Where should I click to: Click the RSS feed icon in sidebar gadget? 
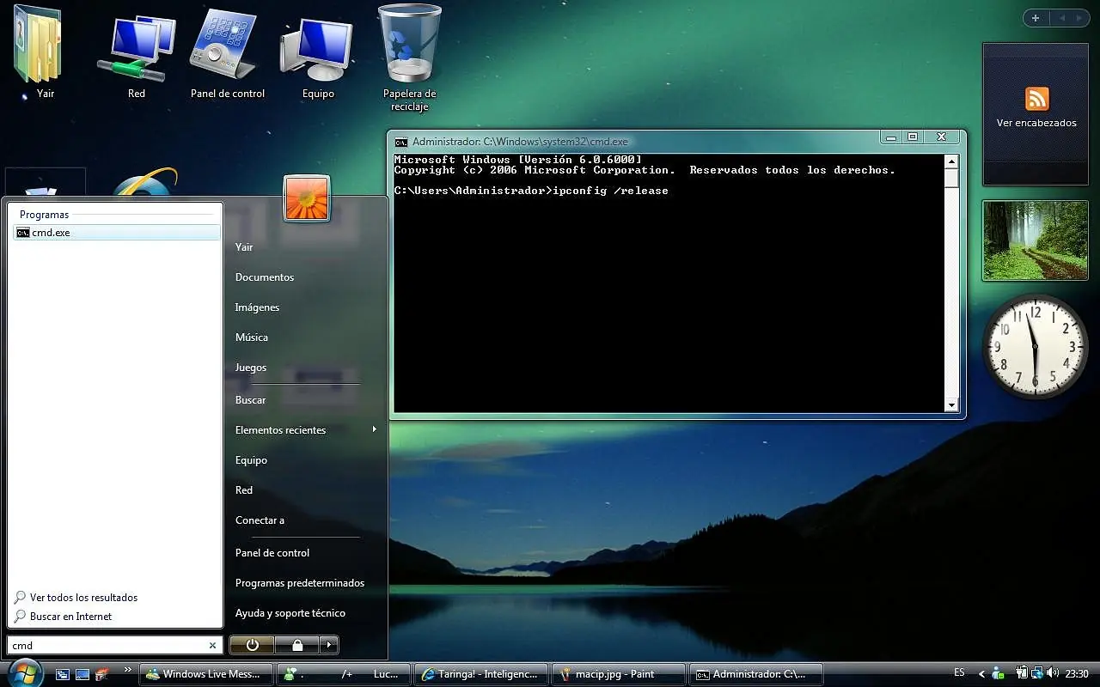point(1036,99)
